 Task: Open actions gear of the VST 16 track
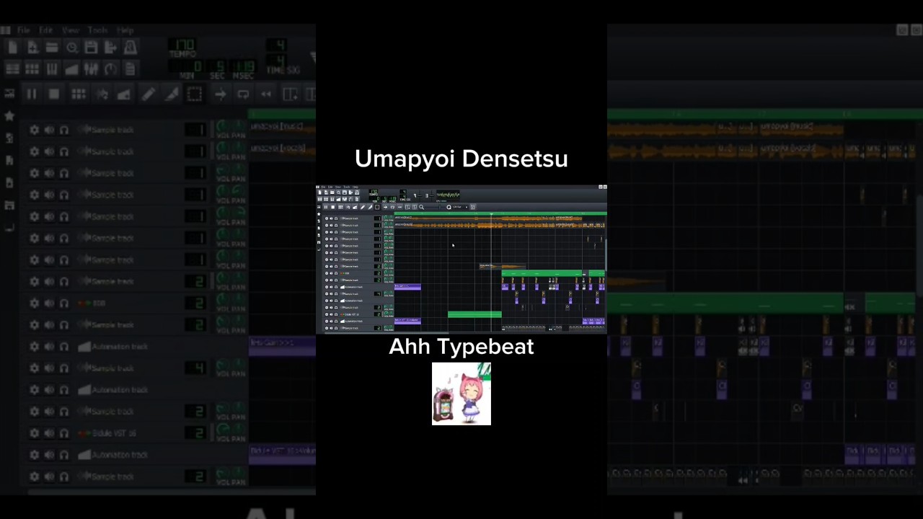click(34, 432)
